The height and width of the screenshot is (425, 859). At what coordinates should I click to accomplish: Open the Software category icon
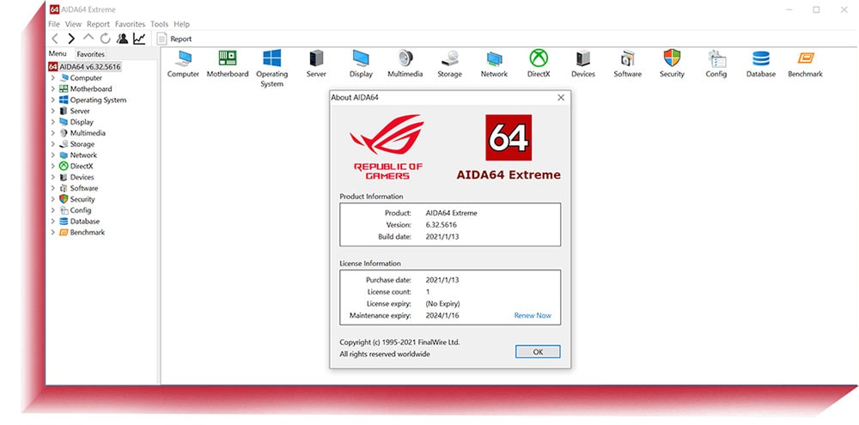click(627, 58)
